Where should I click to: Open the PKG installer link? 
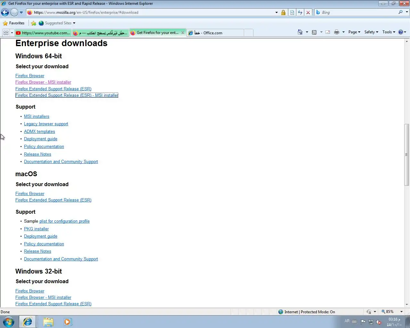click(37, 229)
